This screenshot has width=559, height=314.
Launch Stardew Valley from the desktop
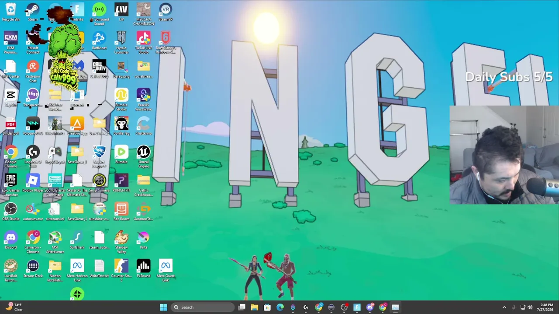[x=121, y=242]
